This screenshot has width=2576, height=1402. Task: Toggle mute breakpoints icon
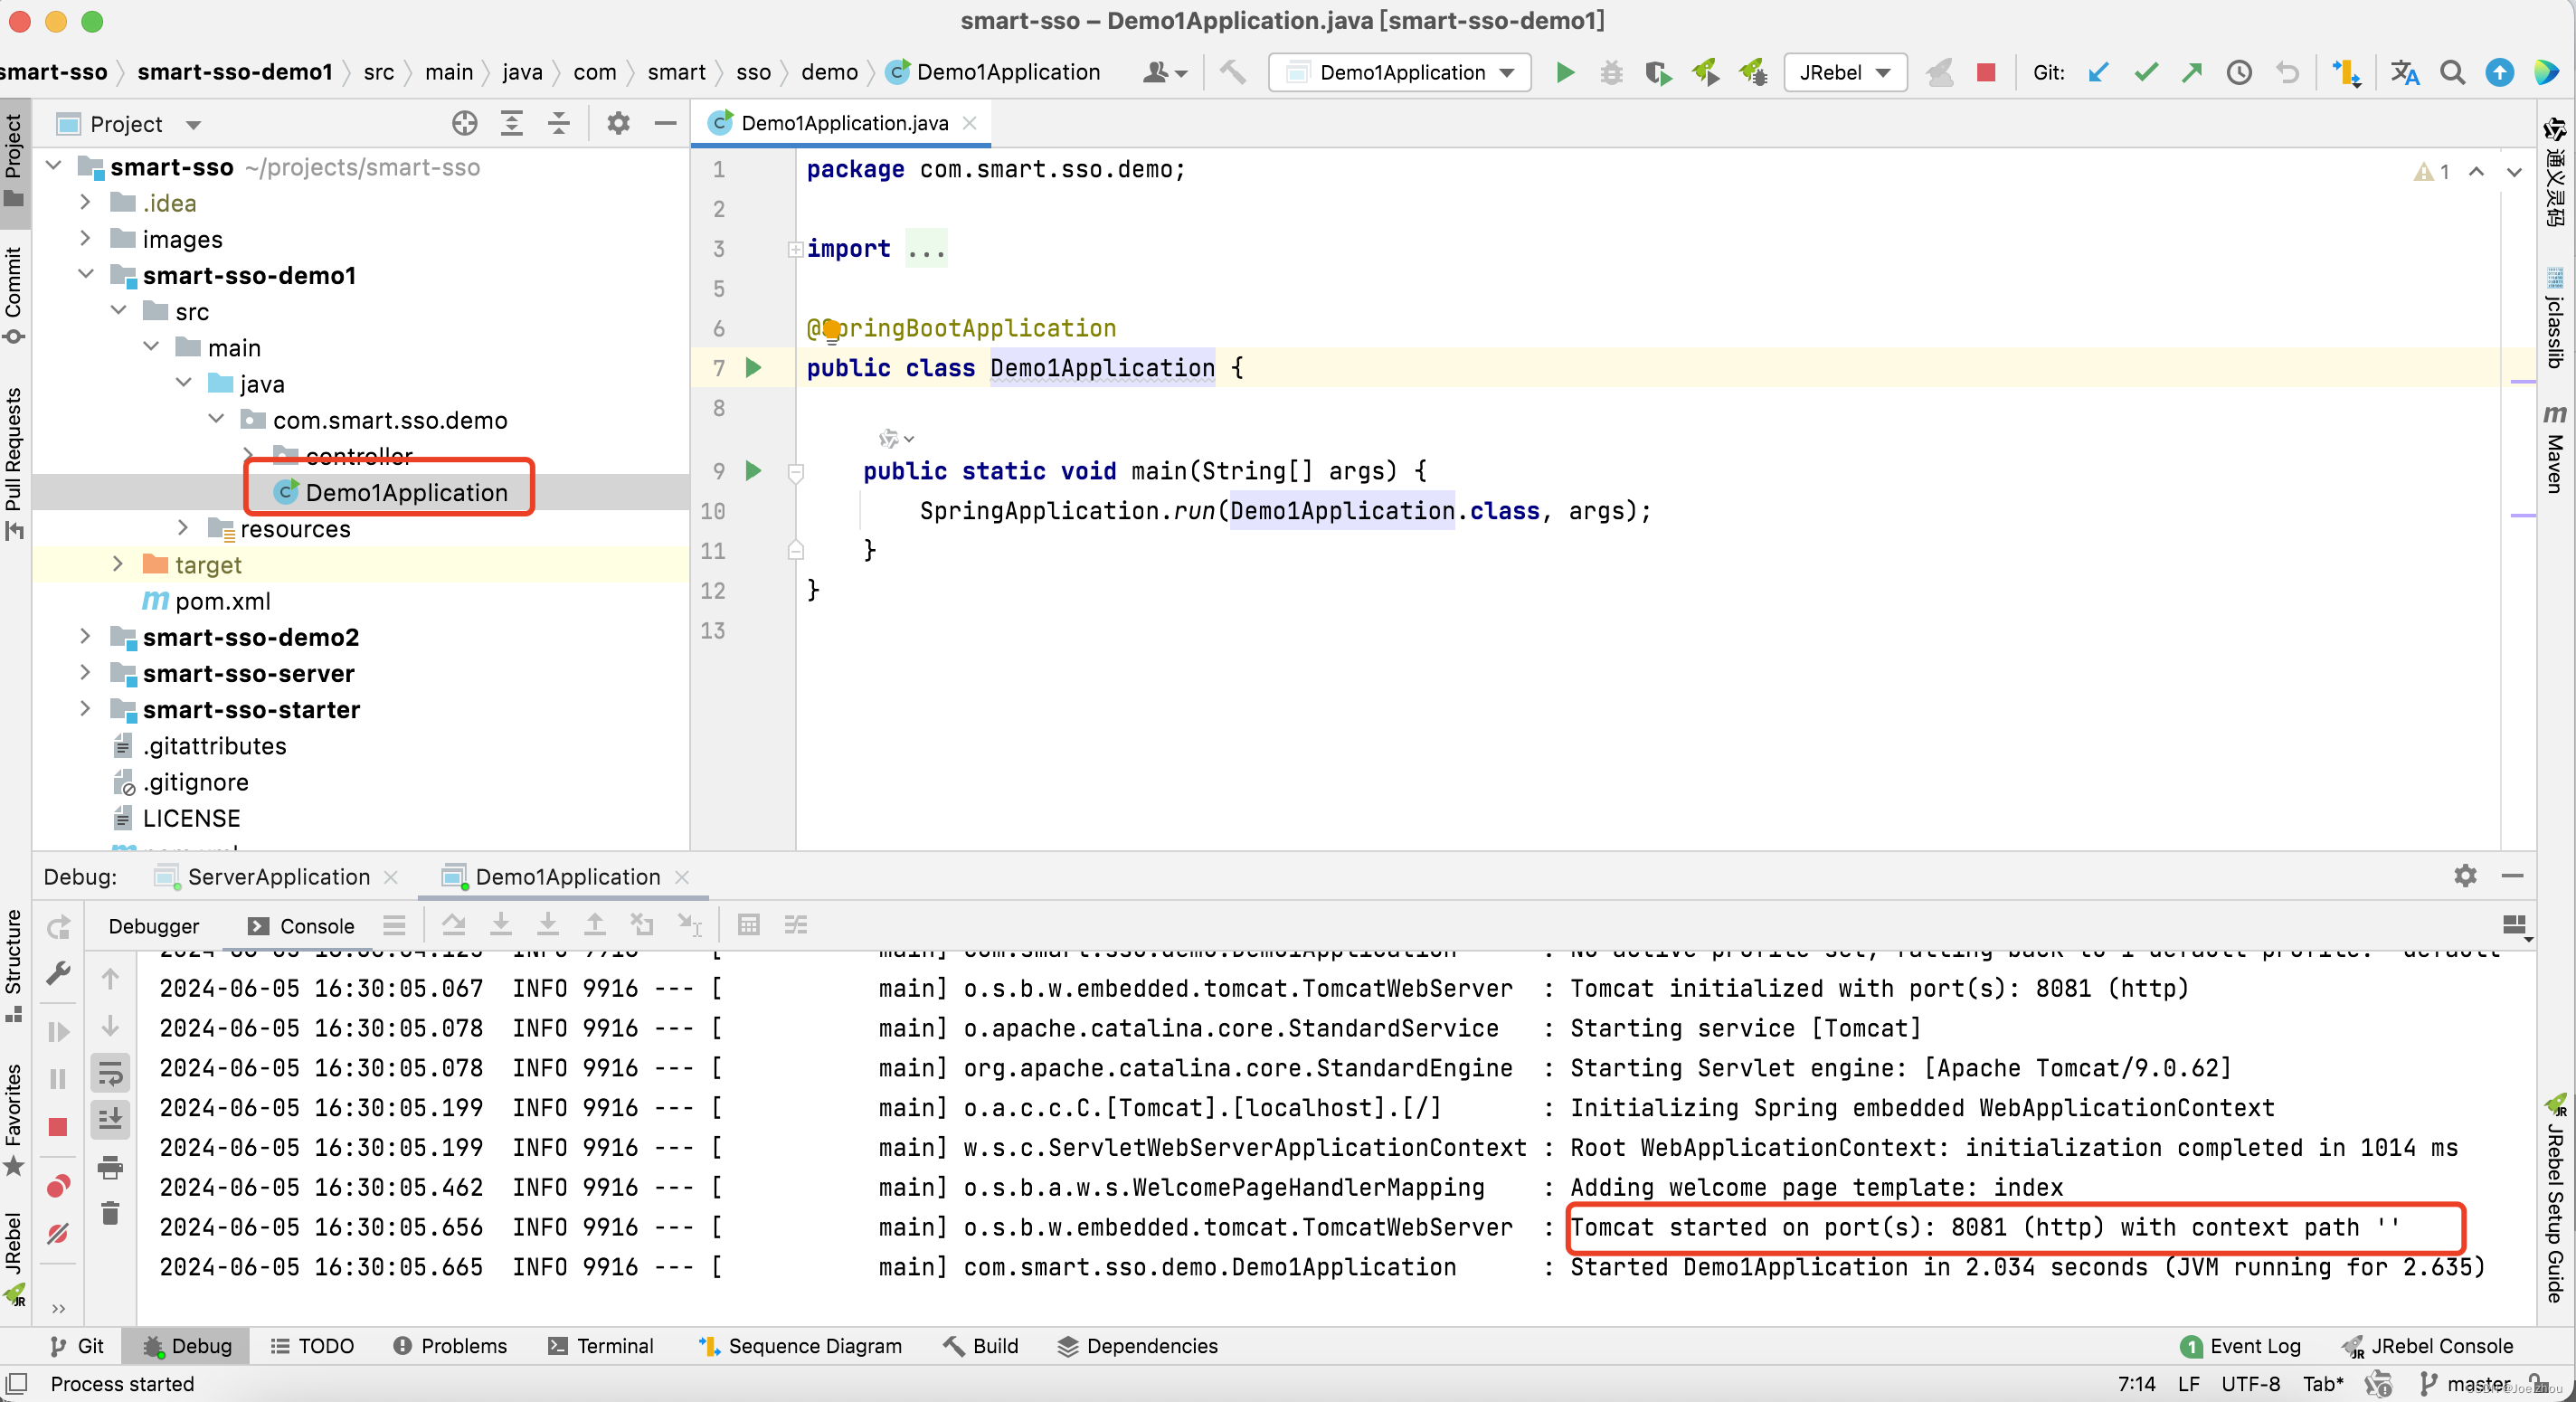[58, 1233]
